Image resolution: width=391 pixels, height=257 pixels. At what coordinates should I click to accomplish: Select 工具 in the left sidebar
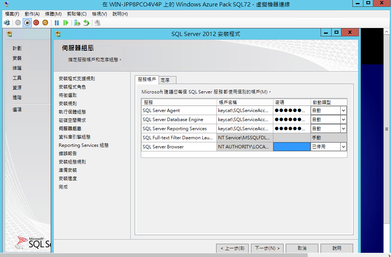point(17,78)
